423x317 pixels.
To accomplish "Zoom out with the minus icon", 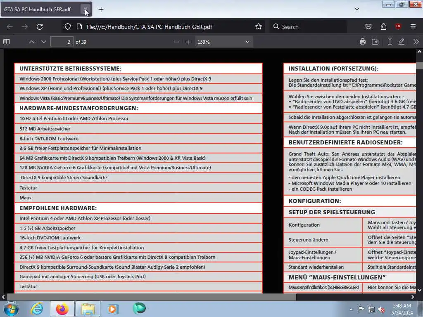I will (x=176, y=42).
